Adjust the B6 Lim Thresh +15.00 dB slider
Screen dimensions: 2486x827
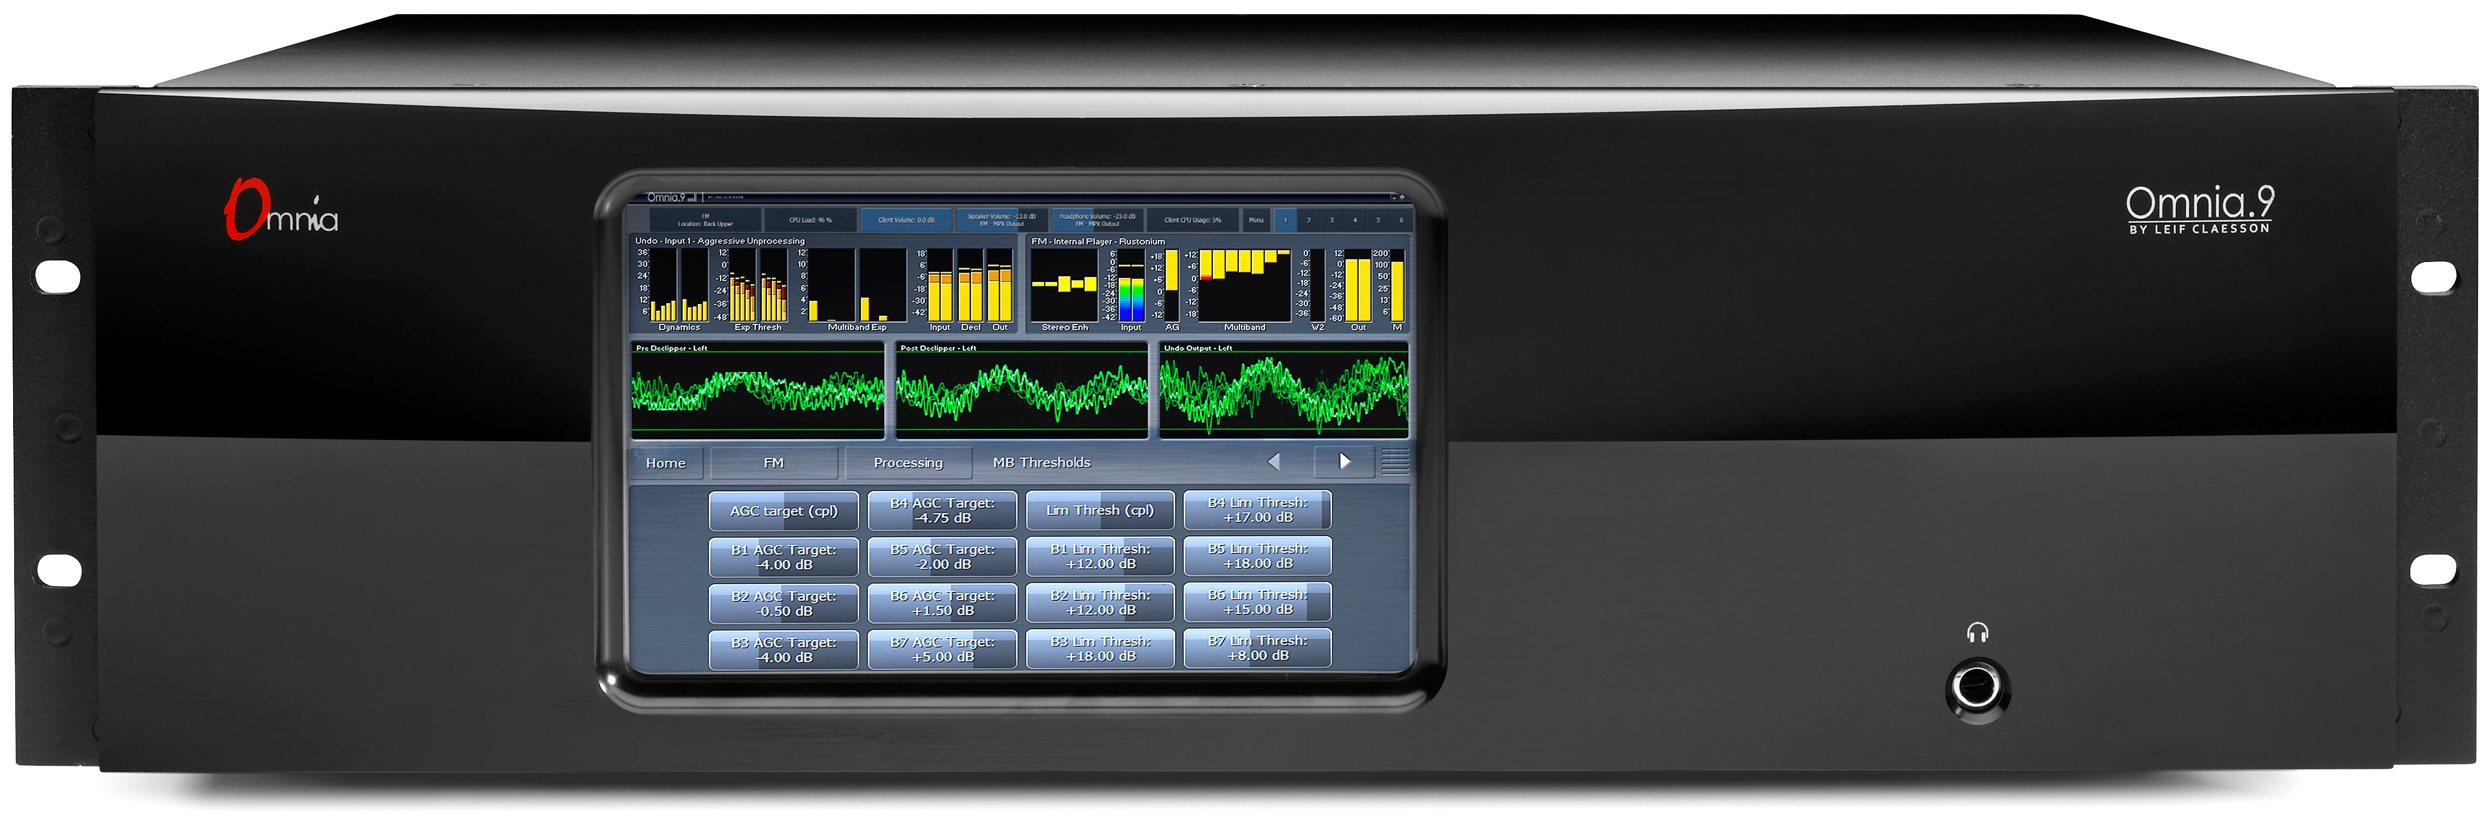pos(1258,602)
